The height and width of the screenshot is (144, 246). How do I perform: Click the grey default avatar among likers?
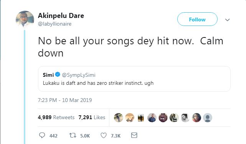coord(208,118)
